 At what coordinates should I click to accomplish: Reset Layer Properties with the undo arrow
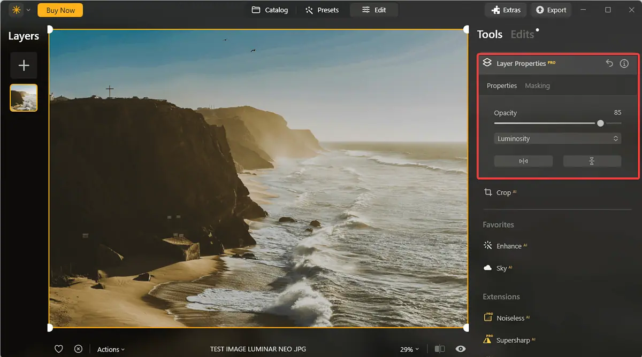(609, 63)
